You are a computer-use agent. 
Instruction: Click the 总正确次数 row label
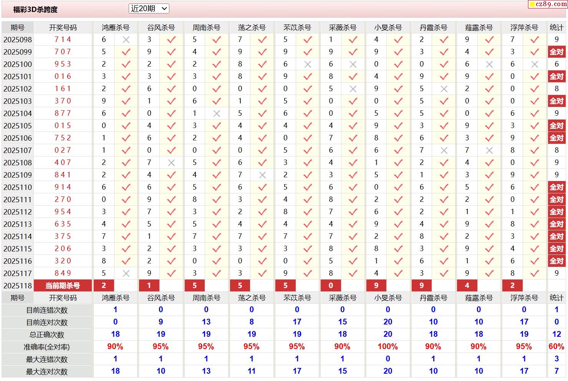coord(47,335)
